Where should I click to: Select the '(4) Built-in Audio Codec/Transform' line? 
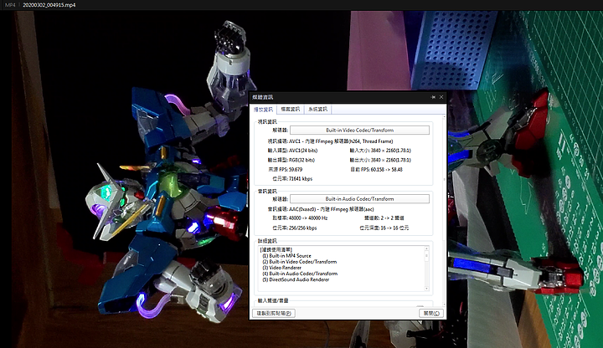click(300, 274)
